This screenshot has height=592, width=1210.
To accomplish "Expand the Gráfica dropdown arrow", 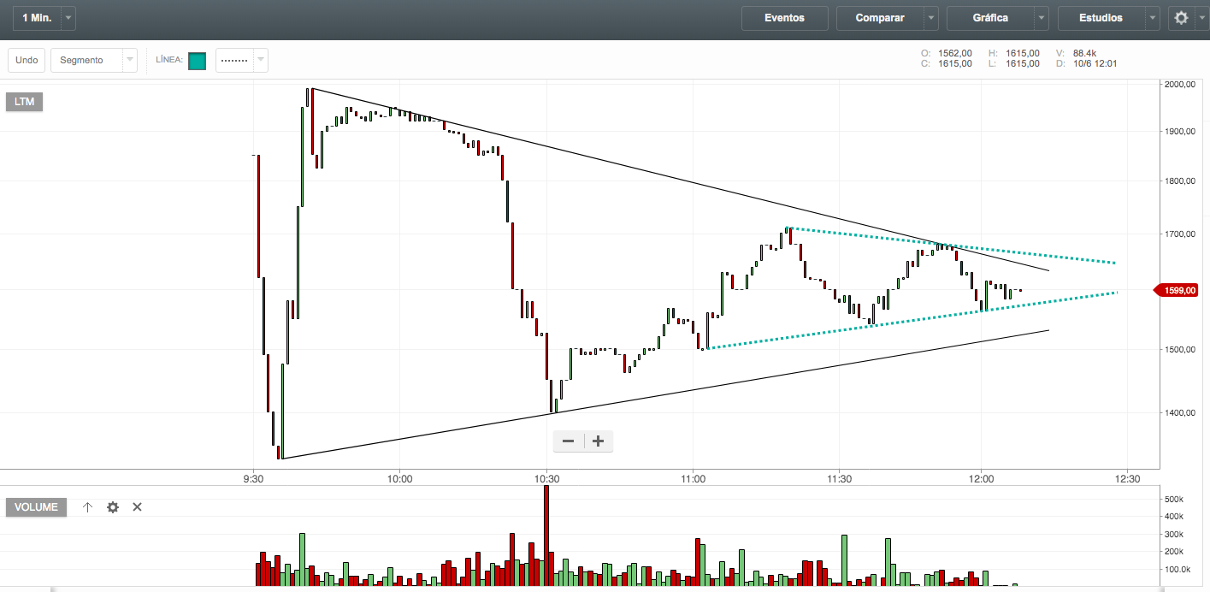I will click(x=1042, y=18).
